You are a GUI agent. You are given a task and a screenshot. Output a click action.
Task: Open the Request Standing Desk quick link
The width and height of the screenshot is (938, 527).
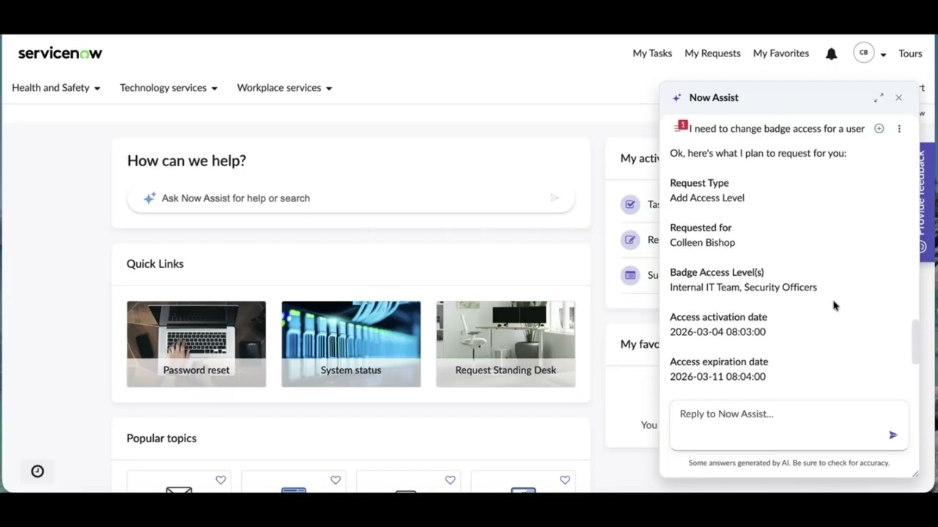[x=506, y=344]
